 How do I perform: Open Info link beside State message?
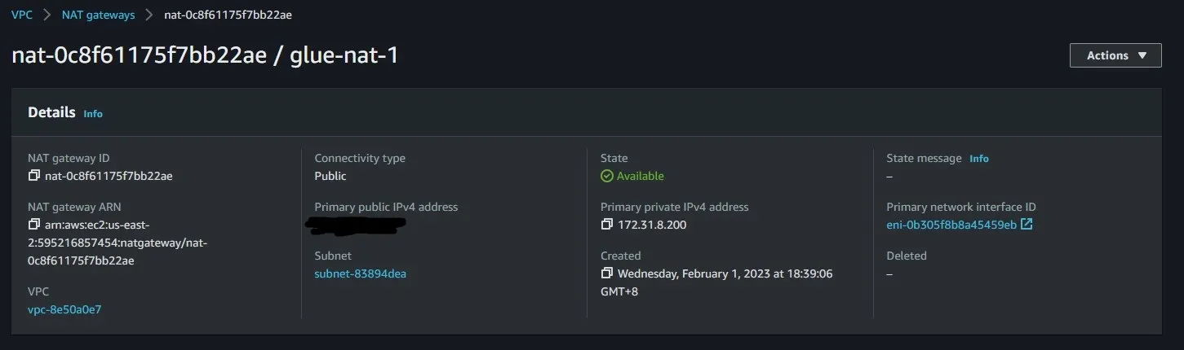[x=978, y=159]
